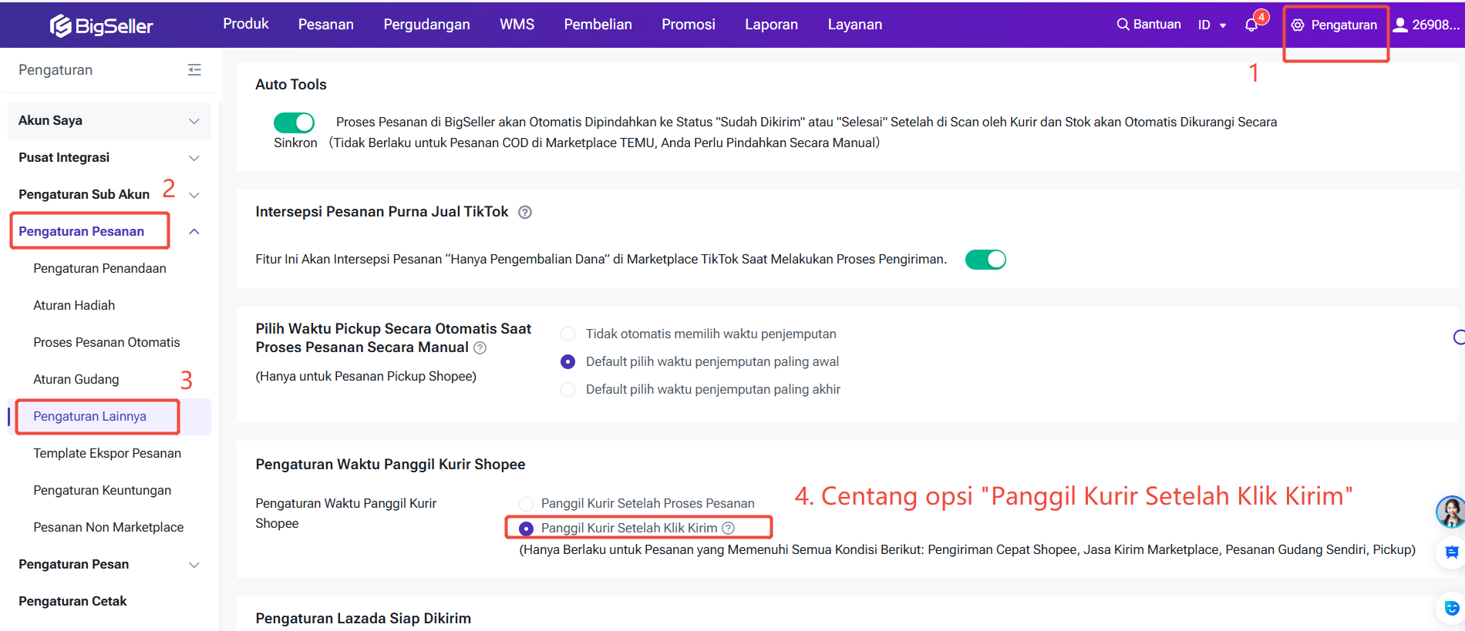The image size is (1465, 631).
Task: Open Template Ekspor Pesanan settings
Action: tap(107, 454)
